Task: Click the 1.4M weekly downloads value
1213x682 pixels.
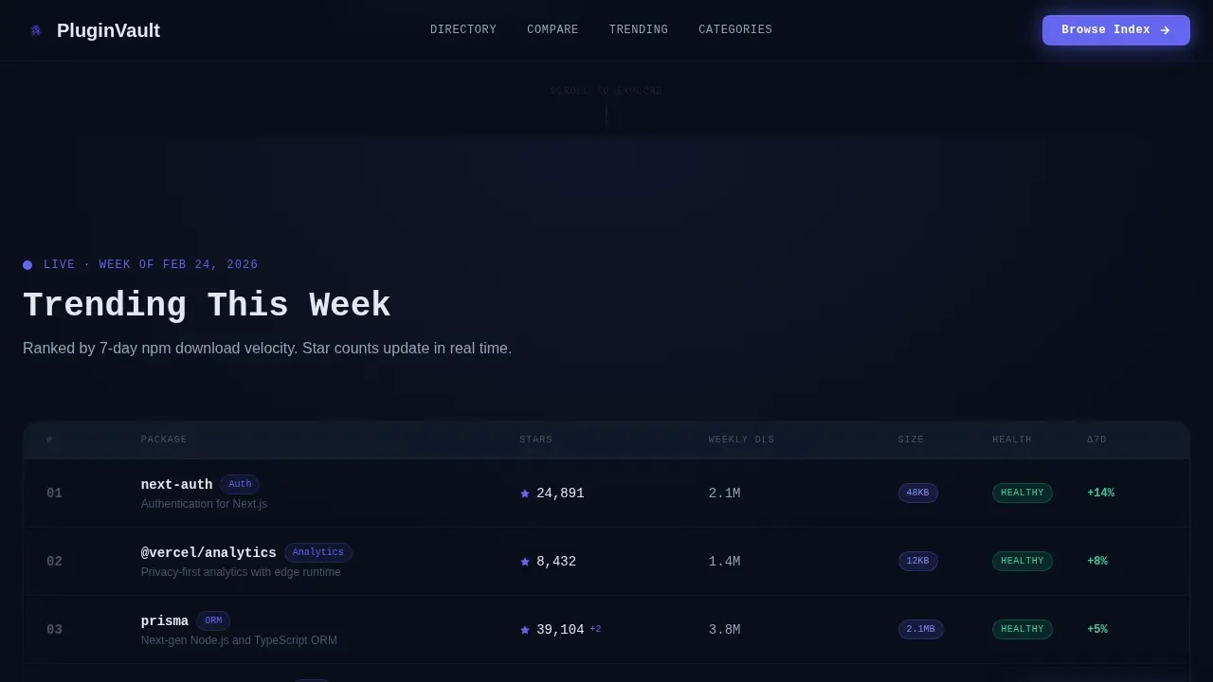Action: (x=725, y=562)
